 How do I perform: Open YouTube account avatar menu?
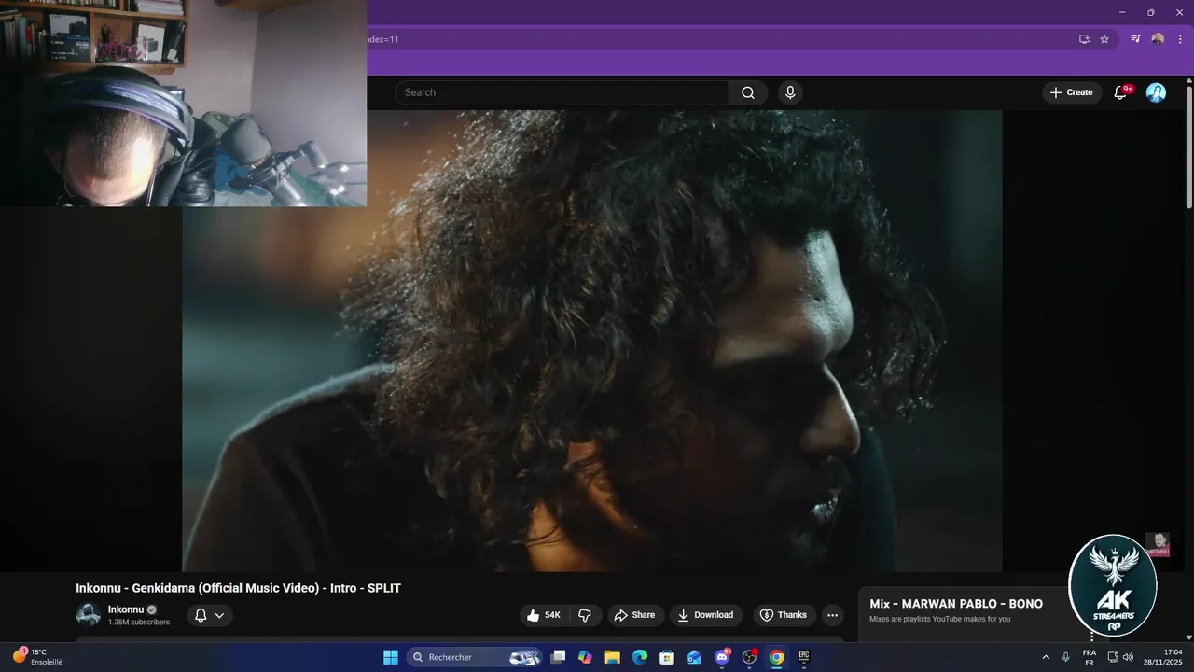tap(1156, 92)
